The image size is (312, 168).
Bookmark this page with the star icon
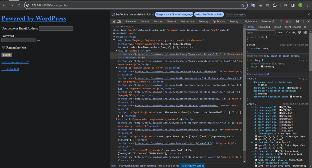(x=242, y=5)
